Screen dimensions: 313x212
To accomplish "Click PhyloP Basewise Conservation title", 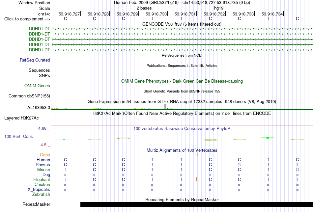I will 182,129.
